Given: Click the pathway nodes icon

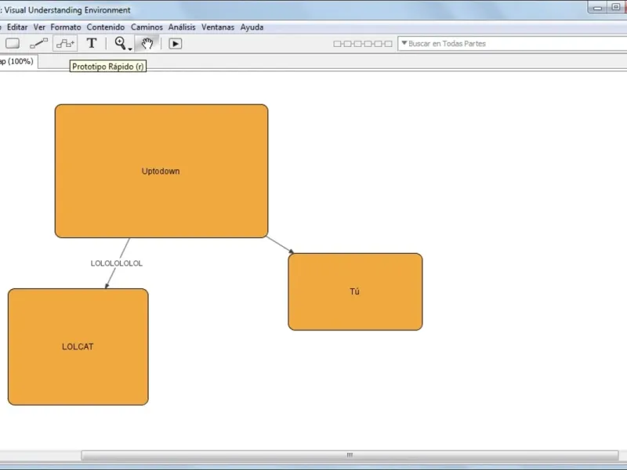Looking at the screenshot, I should 363,44.
